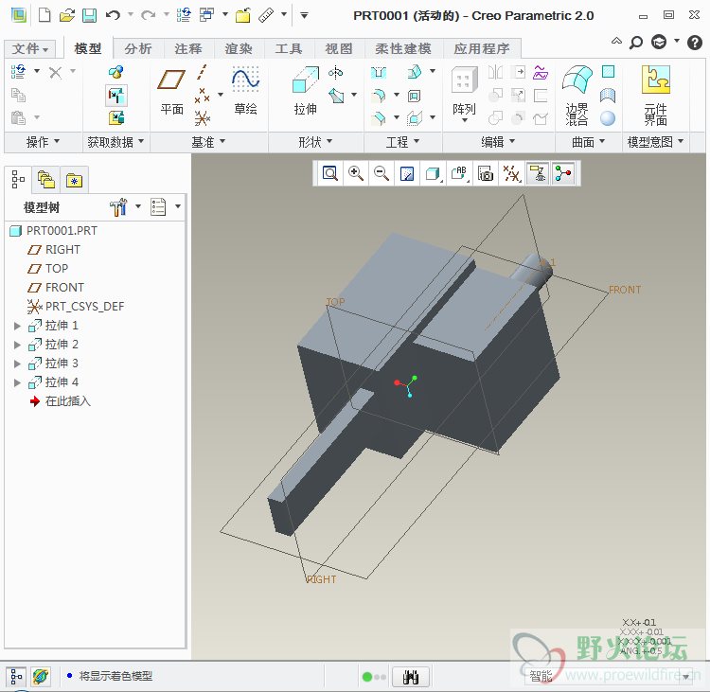The height and width of the screenshot is (692, 710).
Task: Open the model tree settings tool icon
Action: pyautogui.click(x=118, y=207)
